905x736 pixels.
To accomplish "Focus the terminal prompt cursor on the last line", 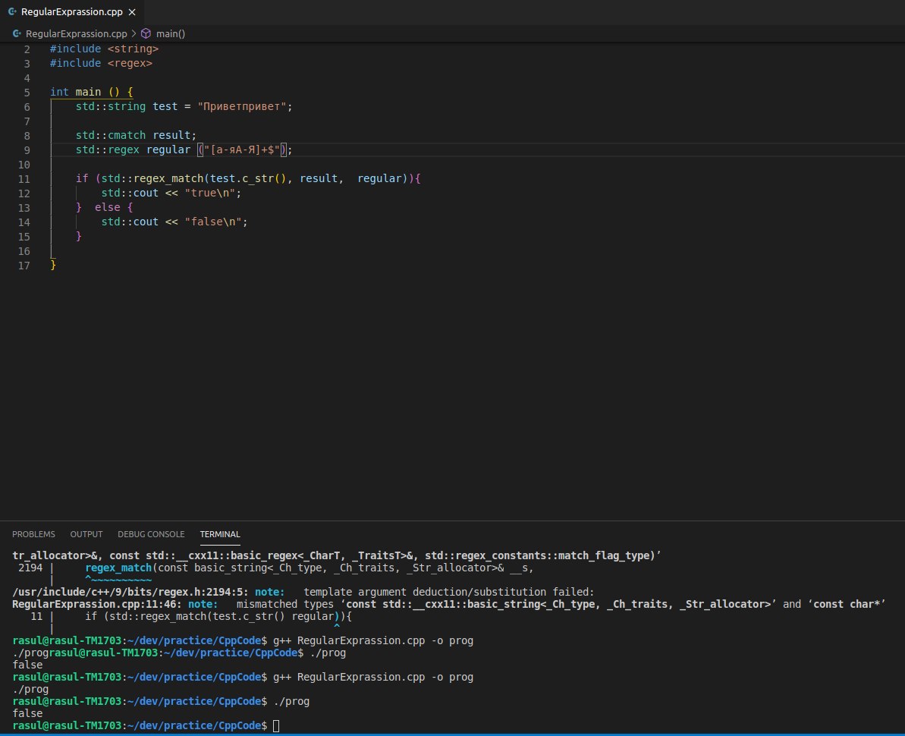I will click(275, 726).
